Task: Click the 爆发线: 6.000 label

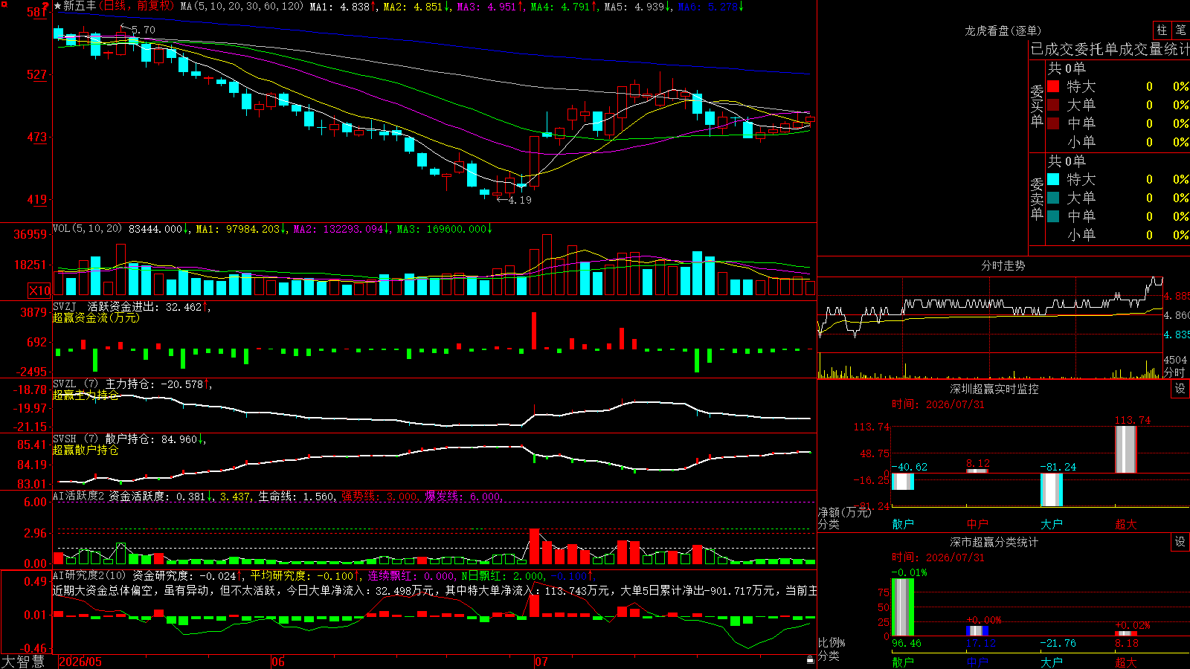Action: [463, 497]
